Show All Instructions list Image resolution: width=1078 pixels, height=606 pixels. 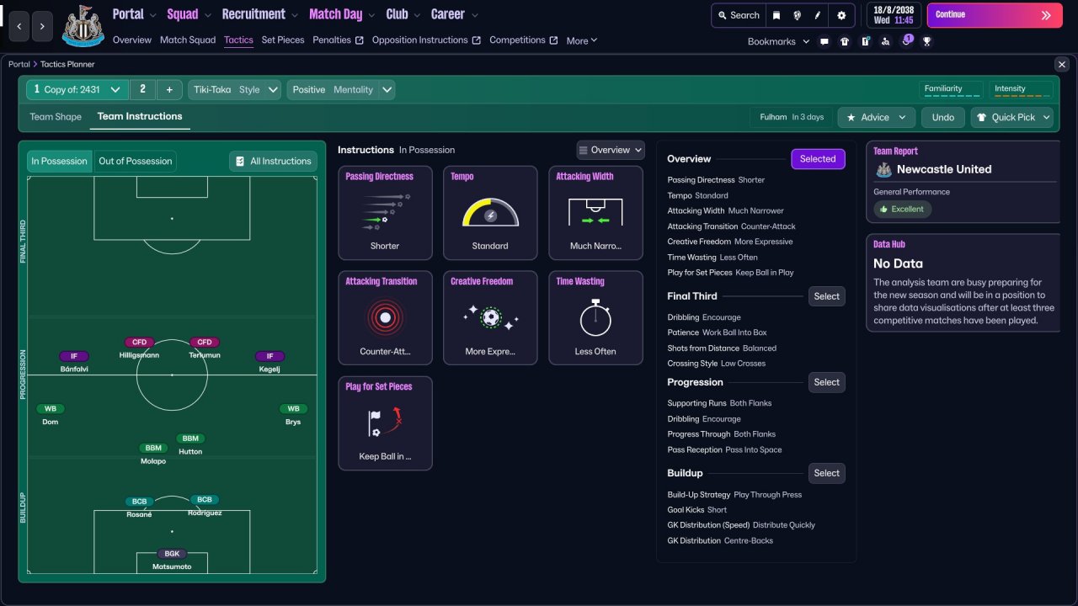point(273,162)
